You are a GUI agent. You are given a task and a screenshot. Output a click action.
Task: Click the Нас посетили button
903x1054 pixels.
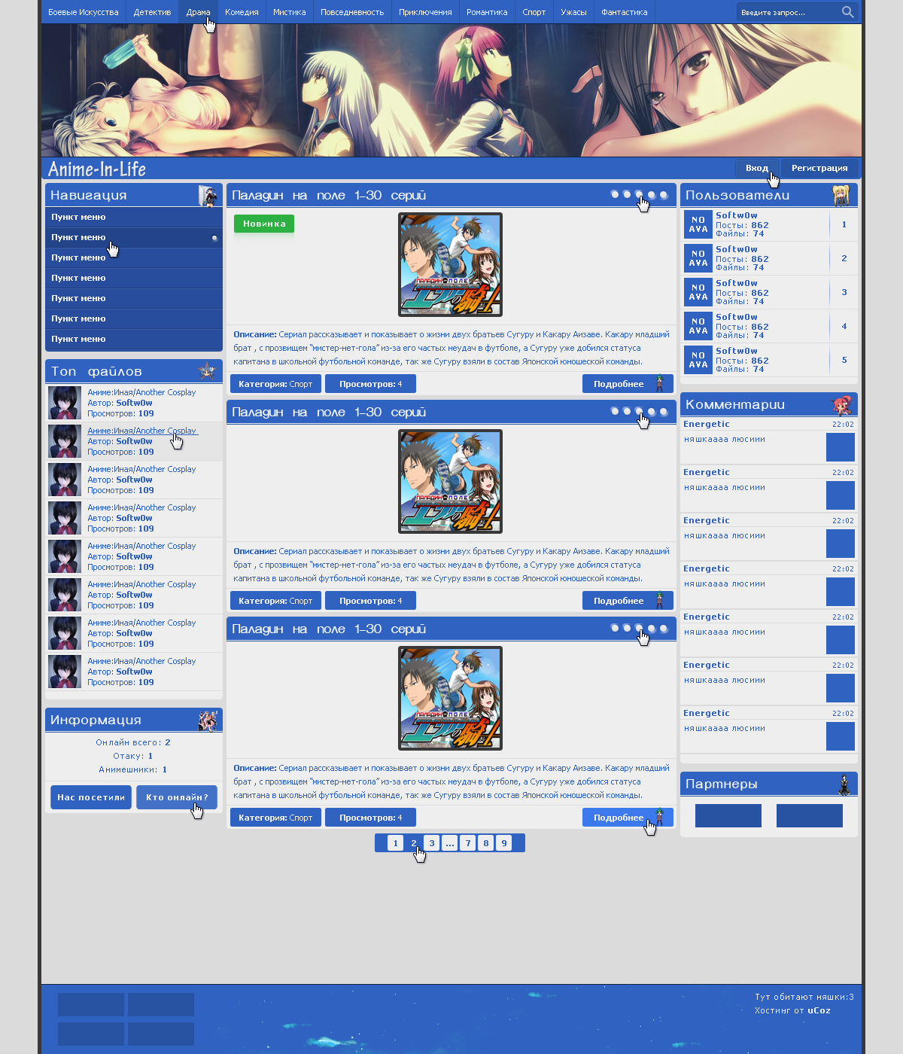tap(91, 797)
